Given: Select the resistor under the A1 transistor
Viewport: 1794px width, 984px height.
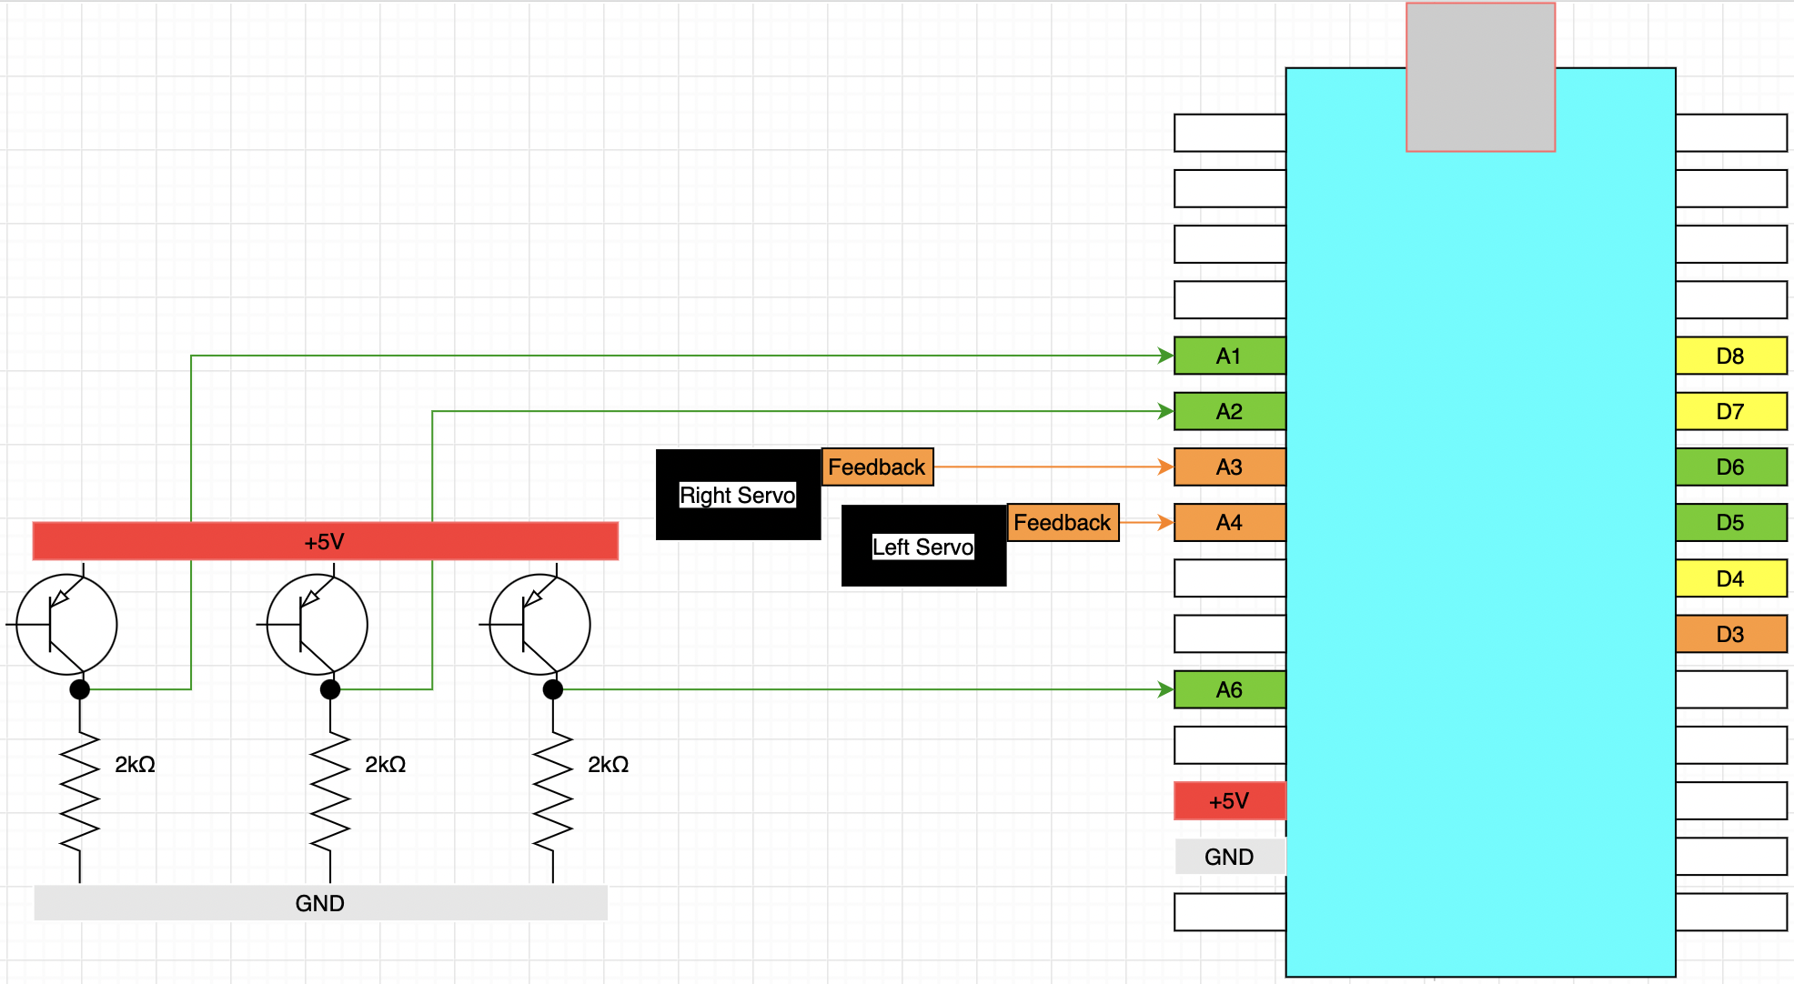Looking at the screenshot, I should (80, 791).
